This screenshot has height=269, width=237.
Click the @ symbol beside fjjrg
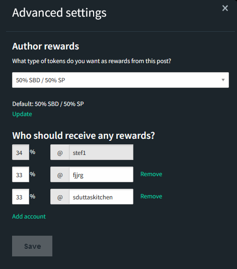tap(60, 174)
